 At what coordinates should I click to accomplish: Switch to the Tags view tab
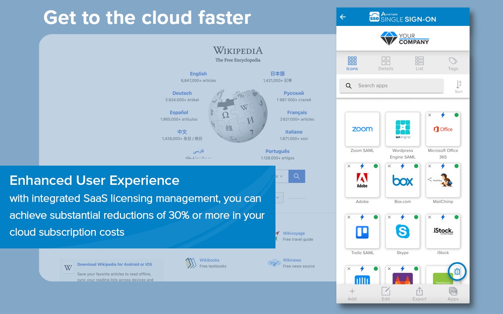pyautogui.click(x=453, y=64)
